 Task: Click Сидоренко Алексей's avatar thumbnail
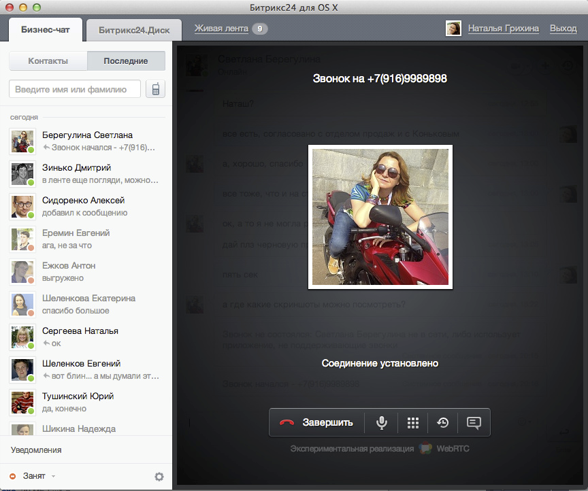[x=22, y=207]
